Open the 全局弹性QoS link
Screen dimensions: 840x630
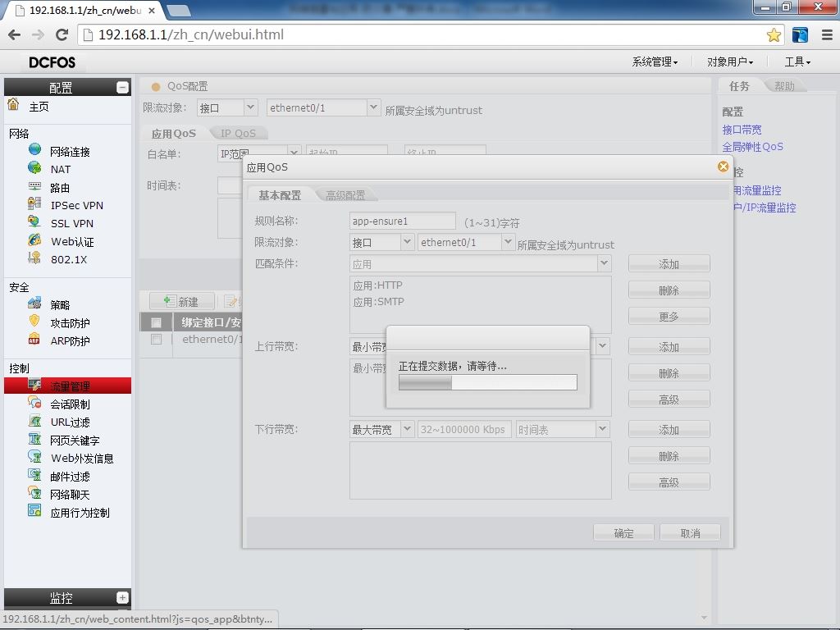click(x=753, y=146)
